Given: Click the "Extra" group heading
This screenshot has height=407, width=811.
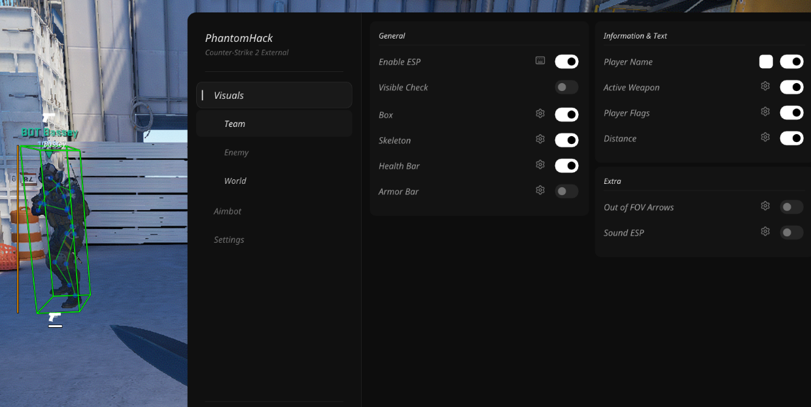Looking at the screenshot, I should [x=612, y=181].
